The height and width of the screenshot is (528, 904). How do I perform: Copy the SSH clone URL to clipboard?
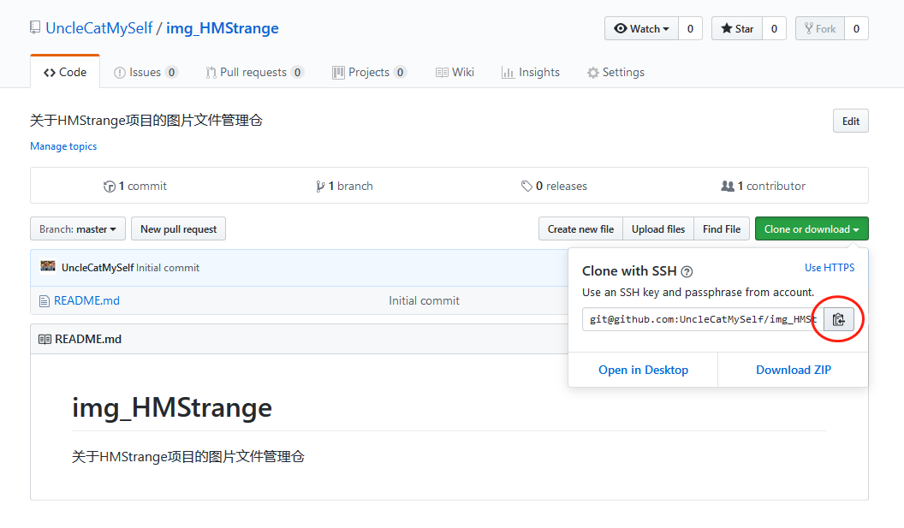[838, 319]
